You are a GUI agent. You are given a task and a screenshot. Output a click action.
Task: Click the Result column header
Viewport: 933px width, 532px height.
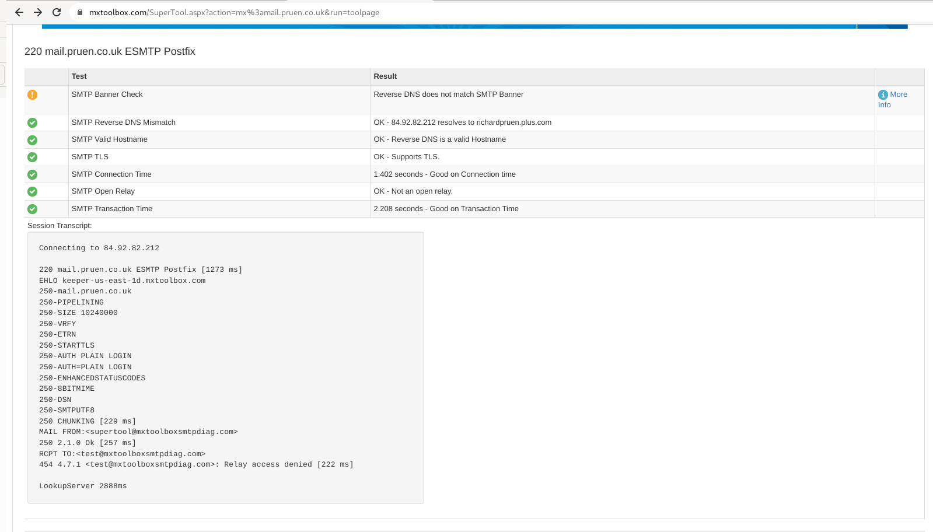385,76
